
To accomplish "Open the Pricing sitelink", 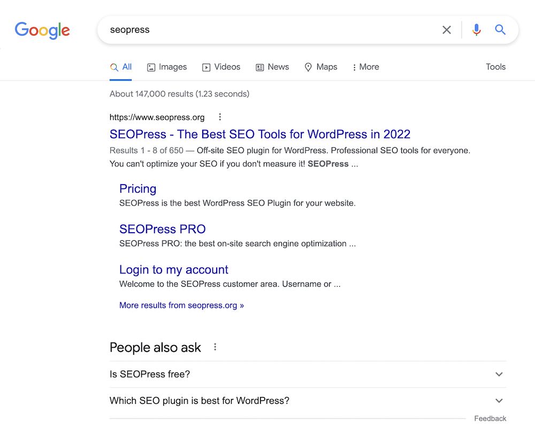I will 138,189.
